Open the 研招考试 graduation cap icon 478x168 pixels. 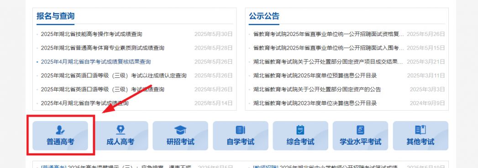point(180,130)
